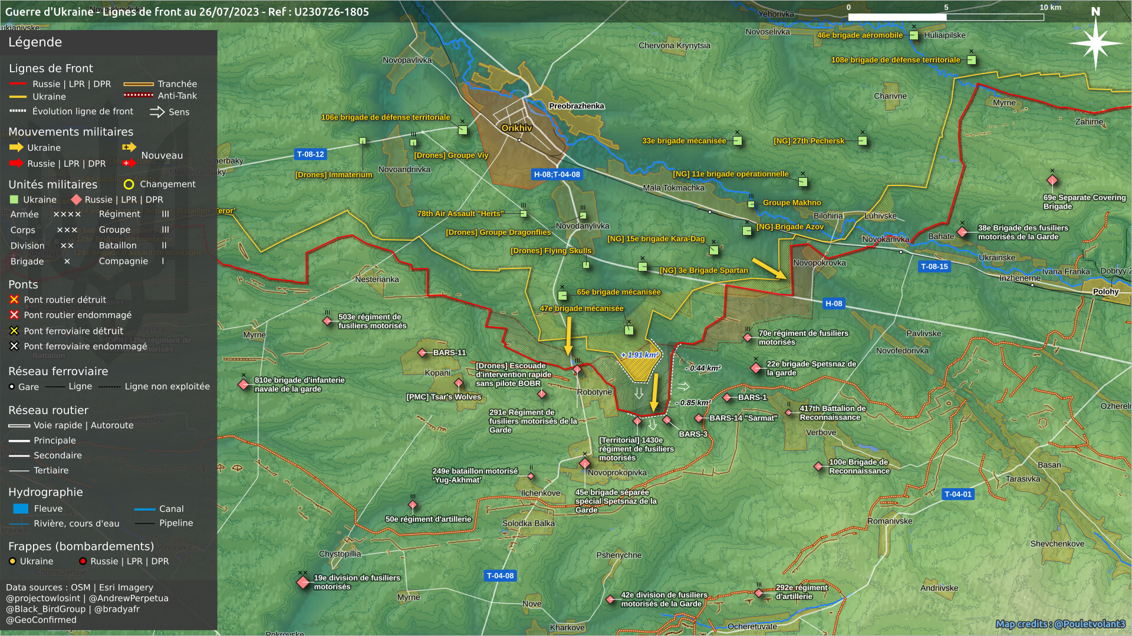Click the Légende panel title
Screen dimensions: 1132x636
pos(35,42)
